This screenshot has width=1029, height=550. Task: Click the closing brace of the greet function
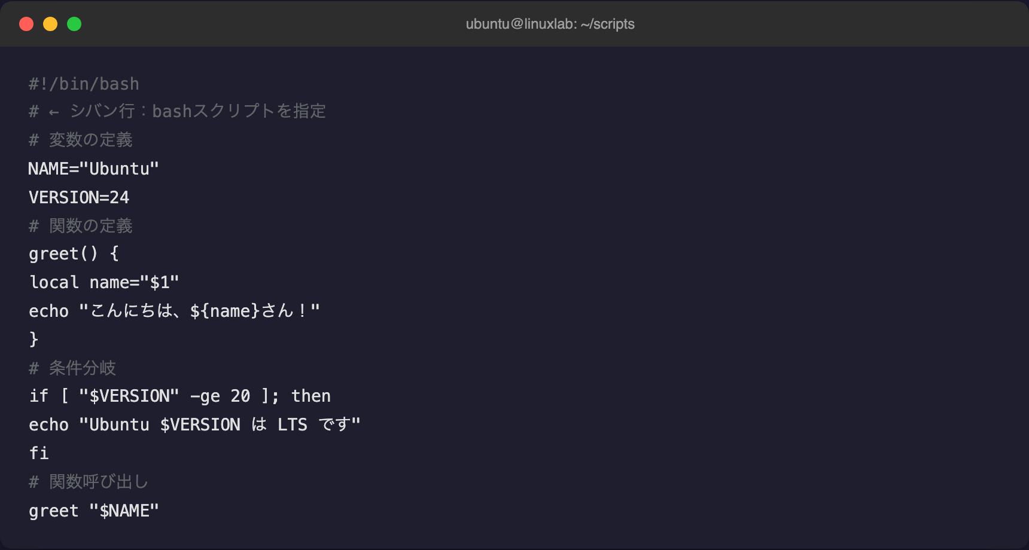click(x=34, y=339)
